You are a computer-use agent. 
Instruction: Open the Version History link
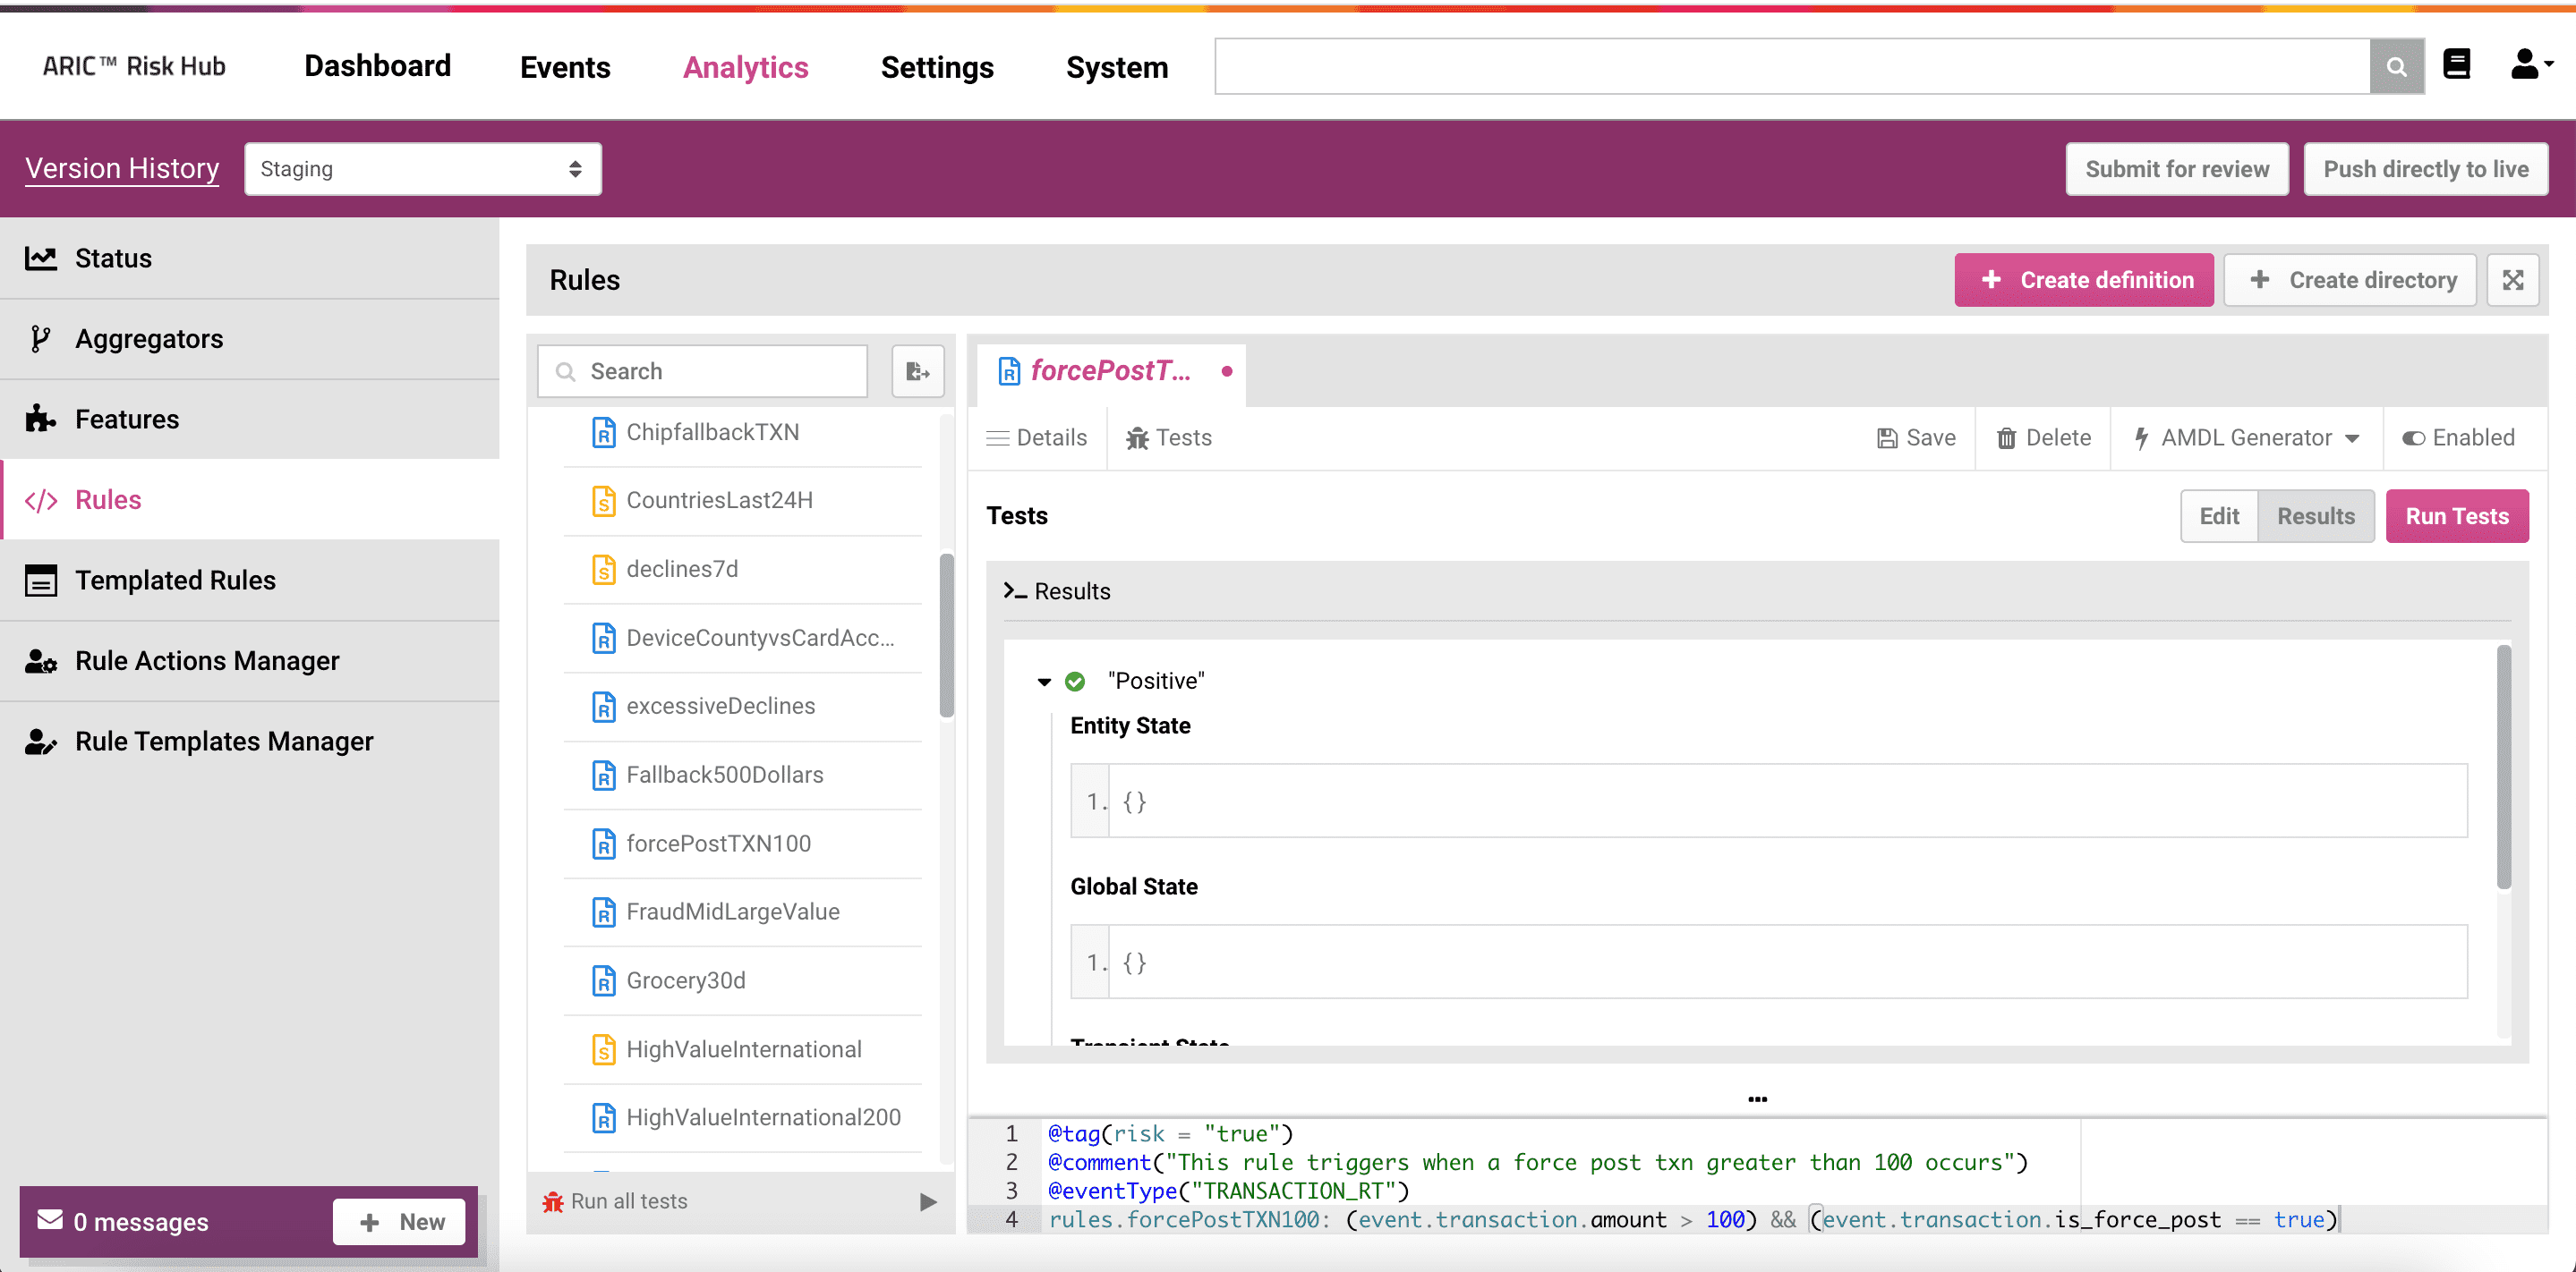click(x=122, y=168)
